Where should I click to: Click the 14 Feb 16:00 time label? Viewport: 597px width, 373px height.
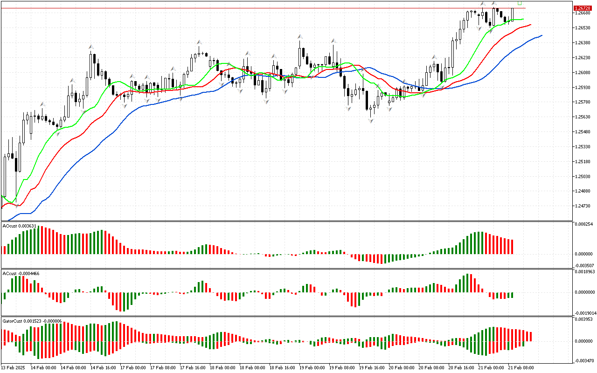click(103, 367)
